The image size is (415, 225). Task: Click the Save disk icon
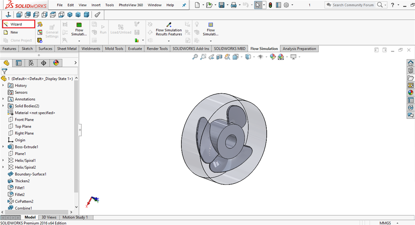222,5
